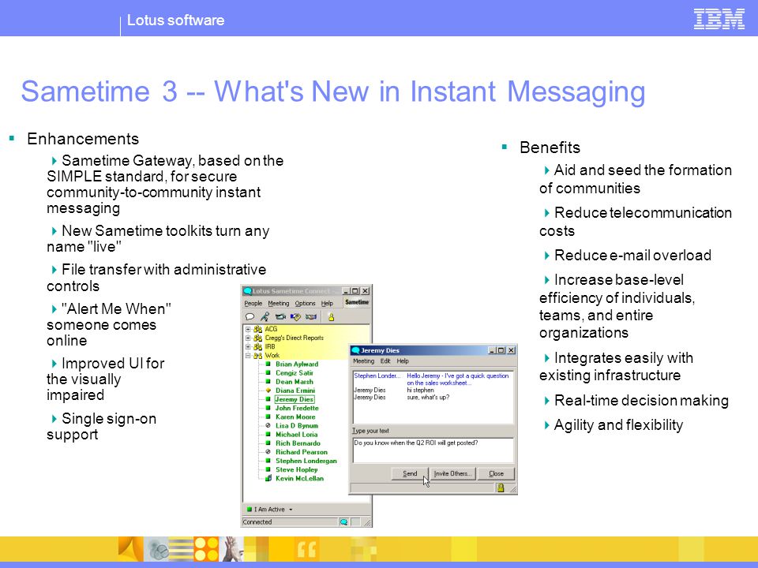Click the 'hi stephen' chat message

tap(420, 390)
